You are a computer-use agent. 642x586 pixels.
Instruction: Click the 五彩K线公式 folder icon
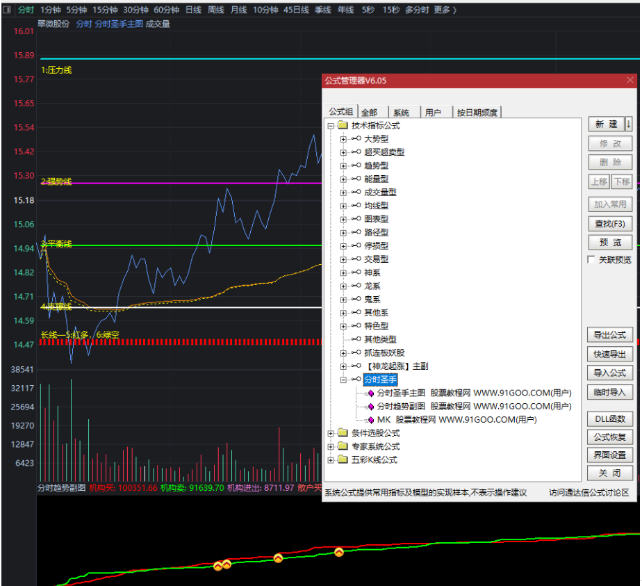pos(342,459)
